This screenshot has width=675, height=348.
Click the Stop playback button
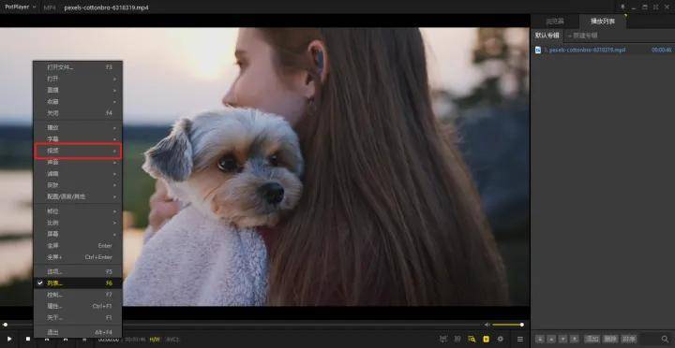tap(28, 339)
